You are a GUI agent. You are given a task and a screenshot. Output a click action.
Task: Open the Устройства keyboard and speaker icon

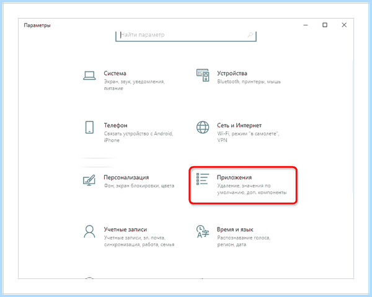coord(203,75)
